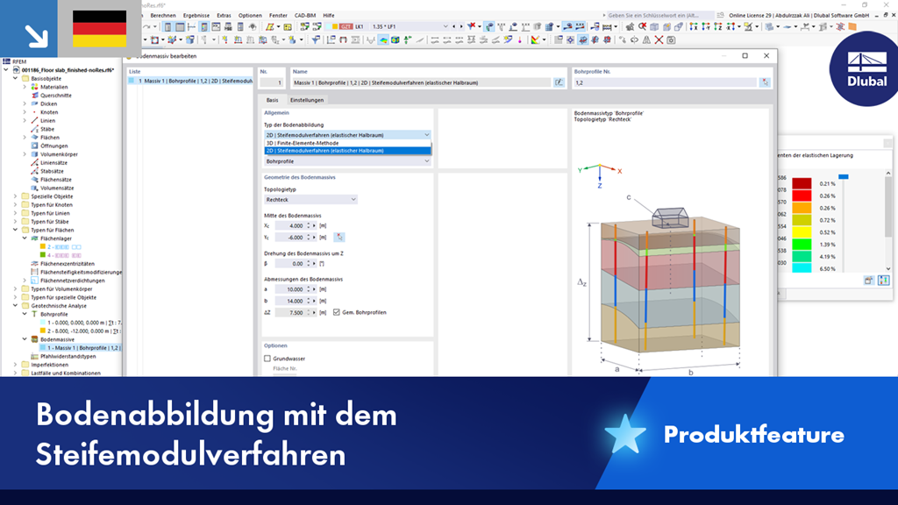Screen dimensions: 898x505
Task: Open the Berechnen menu
Action: [x=163, y=16]
